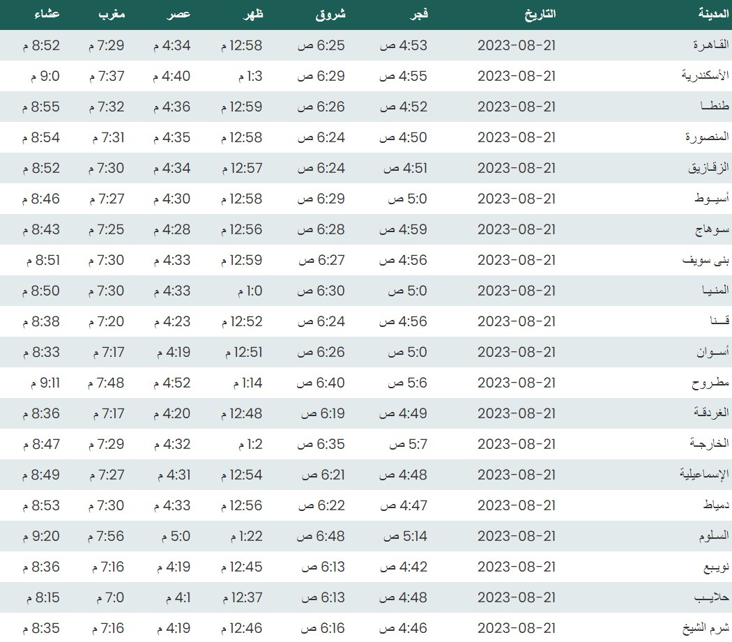The image size is (732, 642).
Task: Click the الأسكندرية city name
Action: pyautogui.click(x=705, y=76)
